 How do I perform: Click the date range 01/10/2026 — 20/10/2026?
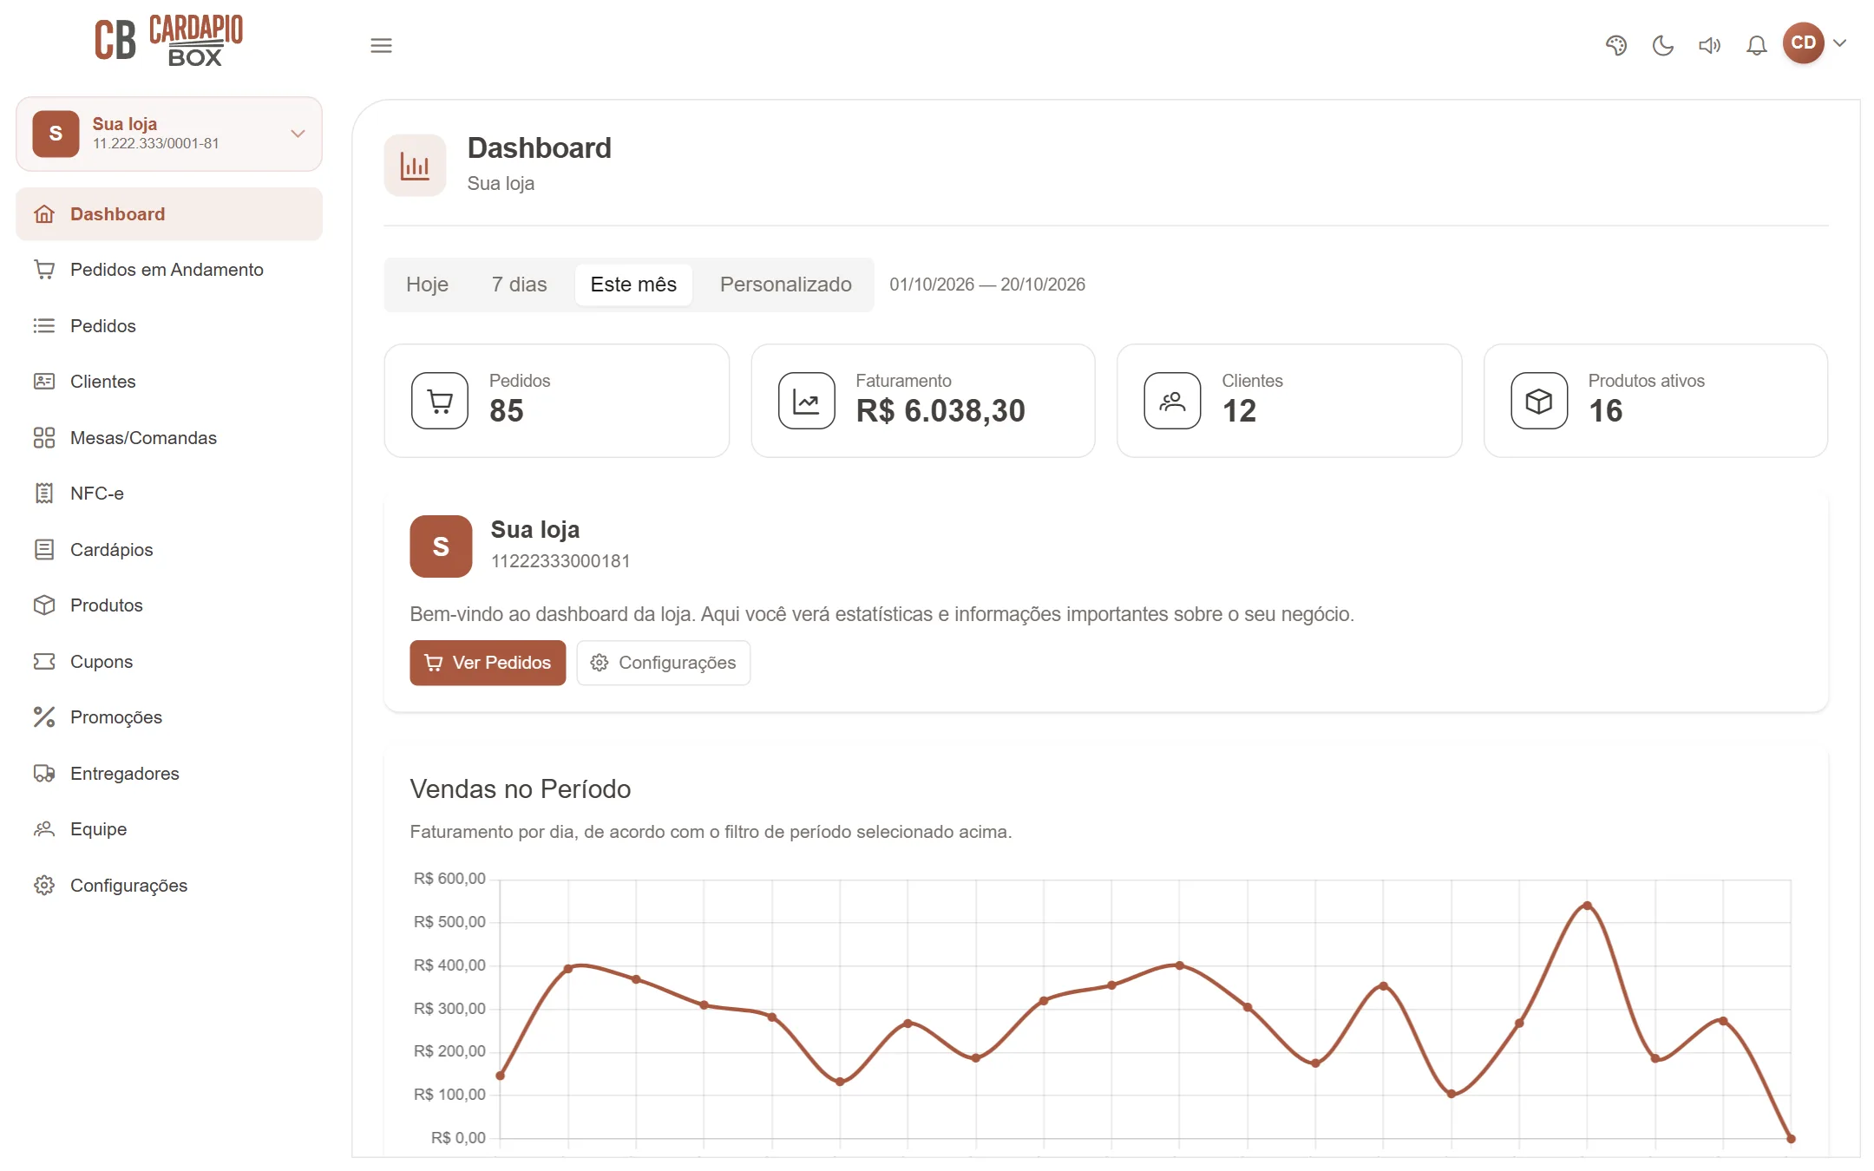[x=987, y=285]
